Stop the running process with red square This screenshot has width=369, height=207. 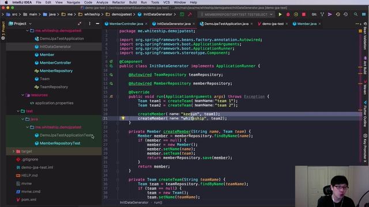(304, 14)
